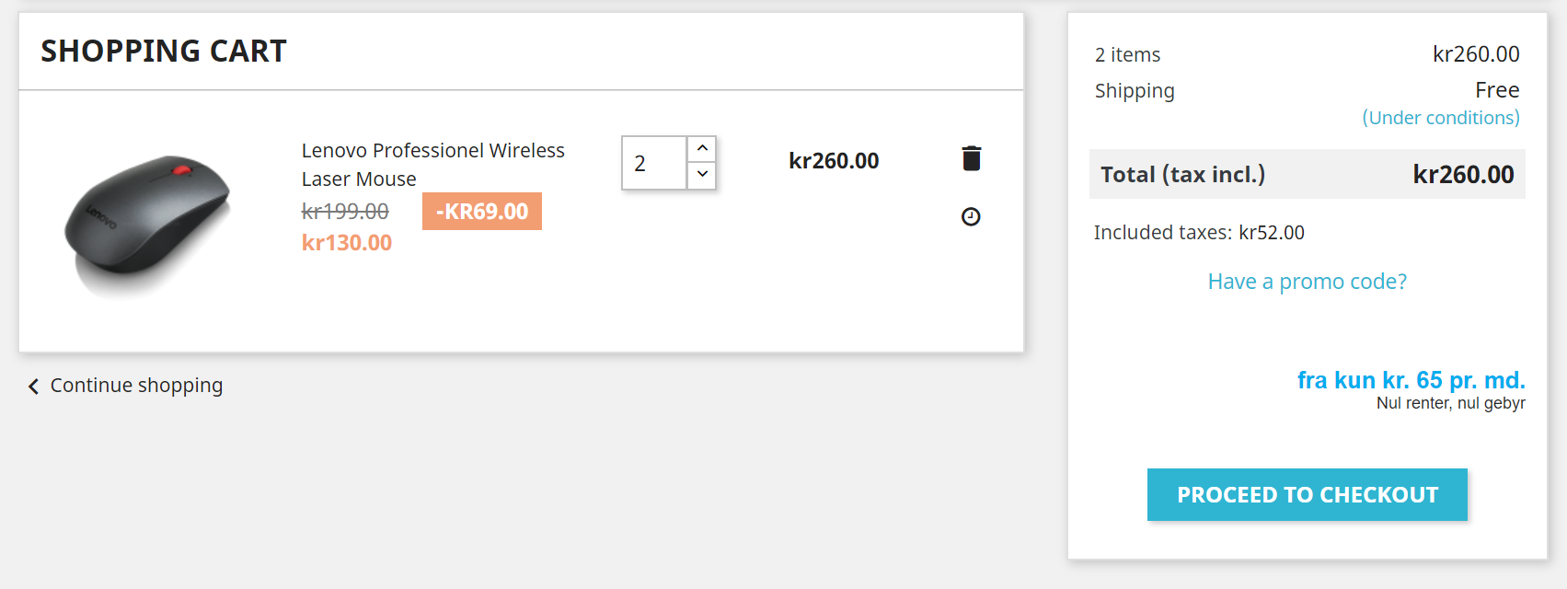Screen dimensions: 1567x589
Task: Click the discounted price kr130.00
Action: tap(347, 243)
